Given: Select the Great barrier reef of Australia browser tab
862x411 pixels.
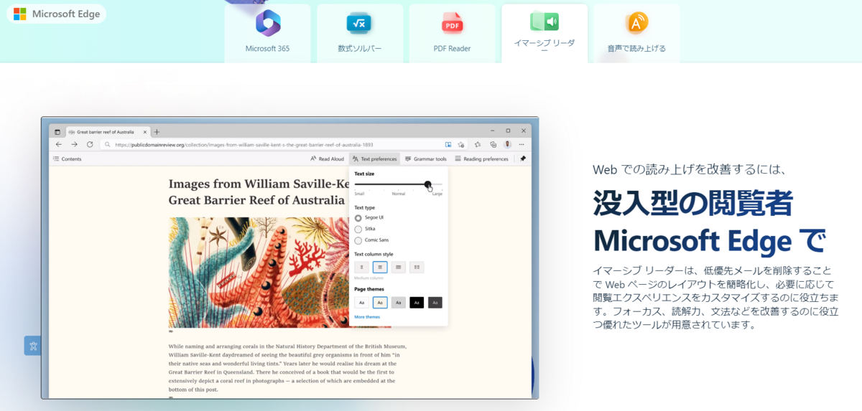Looking at the screenshot, I should (108, 132).
